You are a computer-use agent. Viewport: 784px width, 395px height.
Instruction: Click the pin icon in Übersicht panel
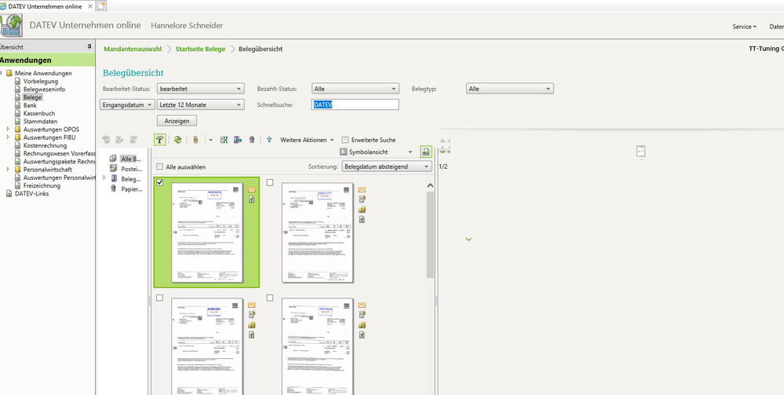pyautogui.click(x=89, y=47)
